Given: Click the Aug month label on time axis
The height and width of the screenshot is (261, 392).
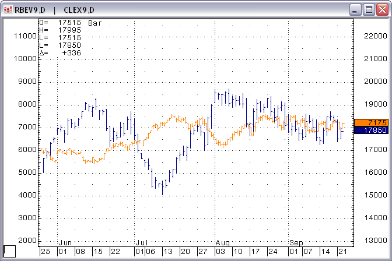Looking at the screenshot, I should coord(222,242).
